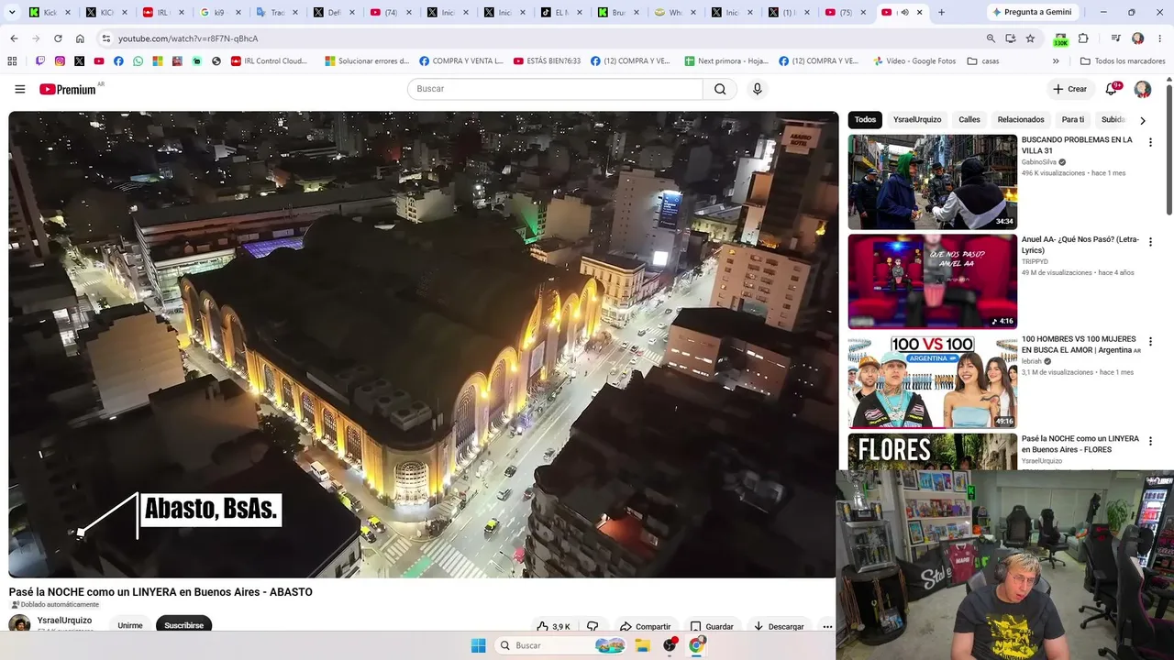Close the currently playing YouTube tab

(x=920, y=12)
